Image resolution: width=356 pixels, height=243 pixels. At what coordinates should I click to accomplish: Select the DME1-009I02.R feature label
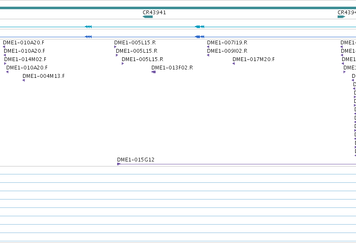227,51
